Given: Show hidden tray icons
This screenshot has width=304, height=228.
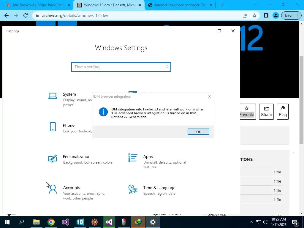Looking at the screenshot, I should [251, 222].
